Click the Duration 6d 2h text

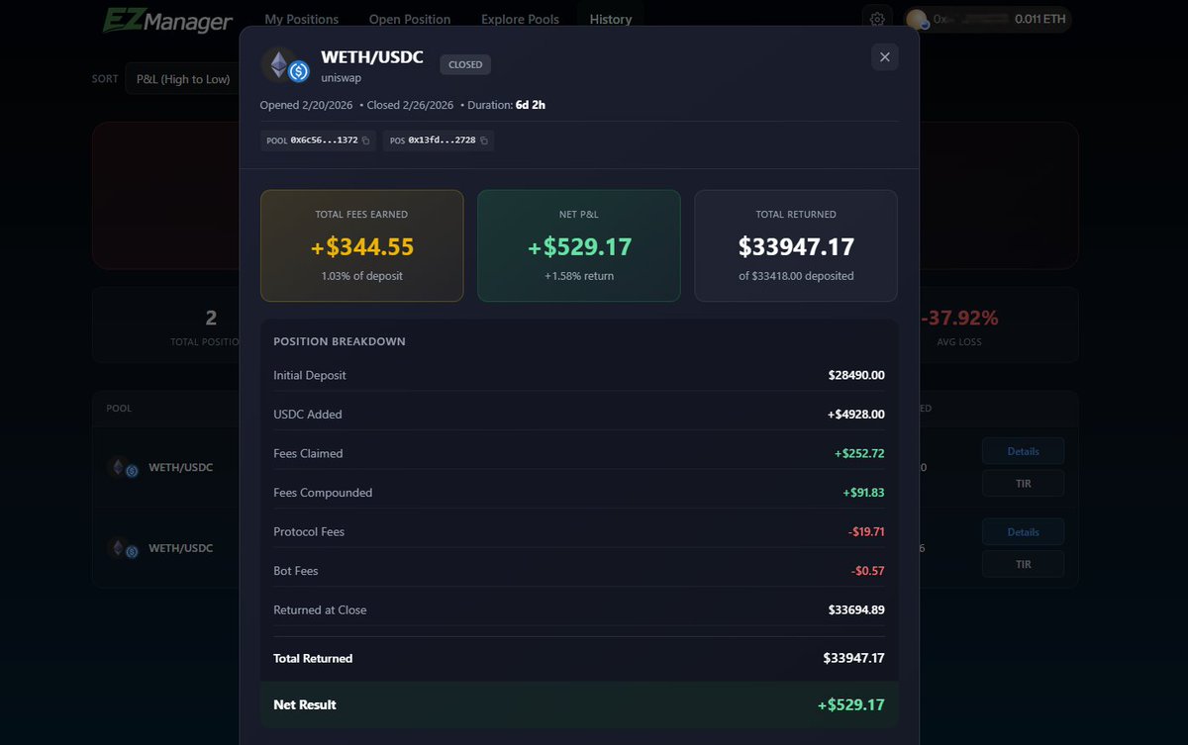(x=508, y=105)
